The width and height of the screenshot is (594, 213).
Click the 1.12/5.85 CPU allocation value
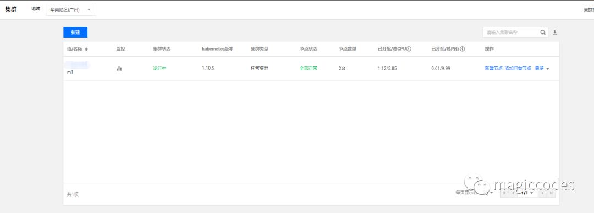click(x=387, y=69)
